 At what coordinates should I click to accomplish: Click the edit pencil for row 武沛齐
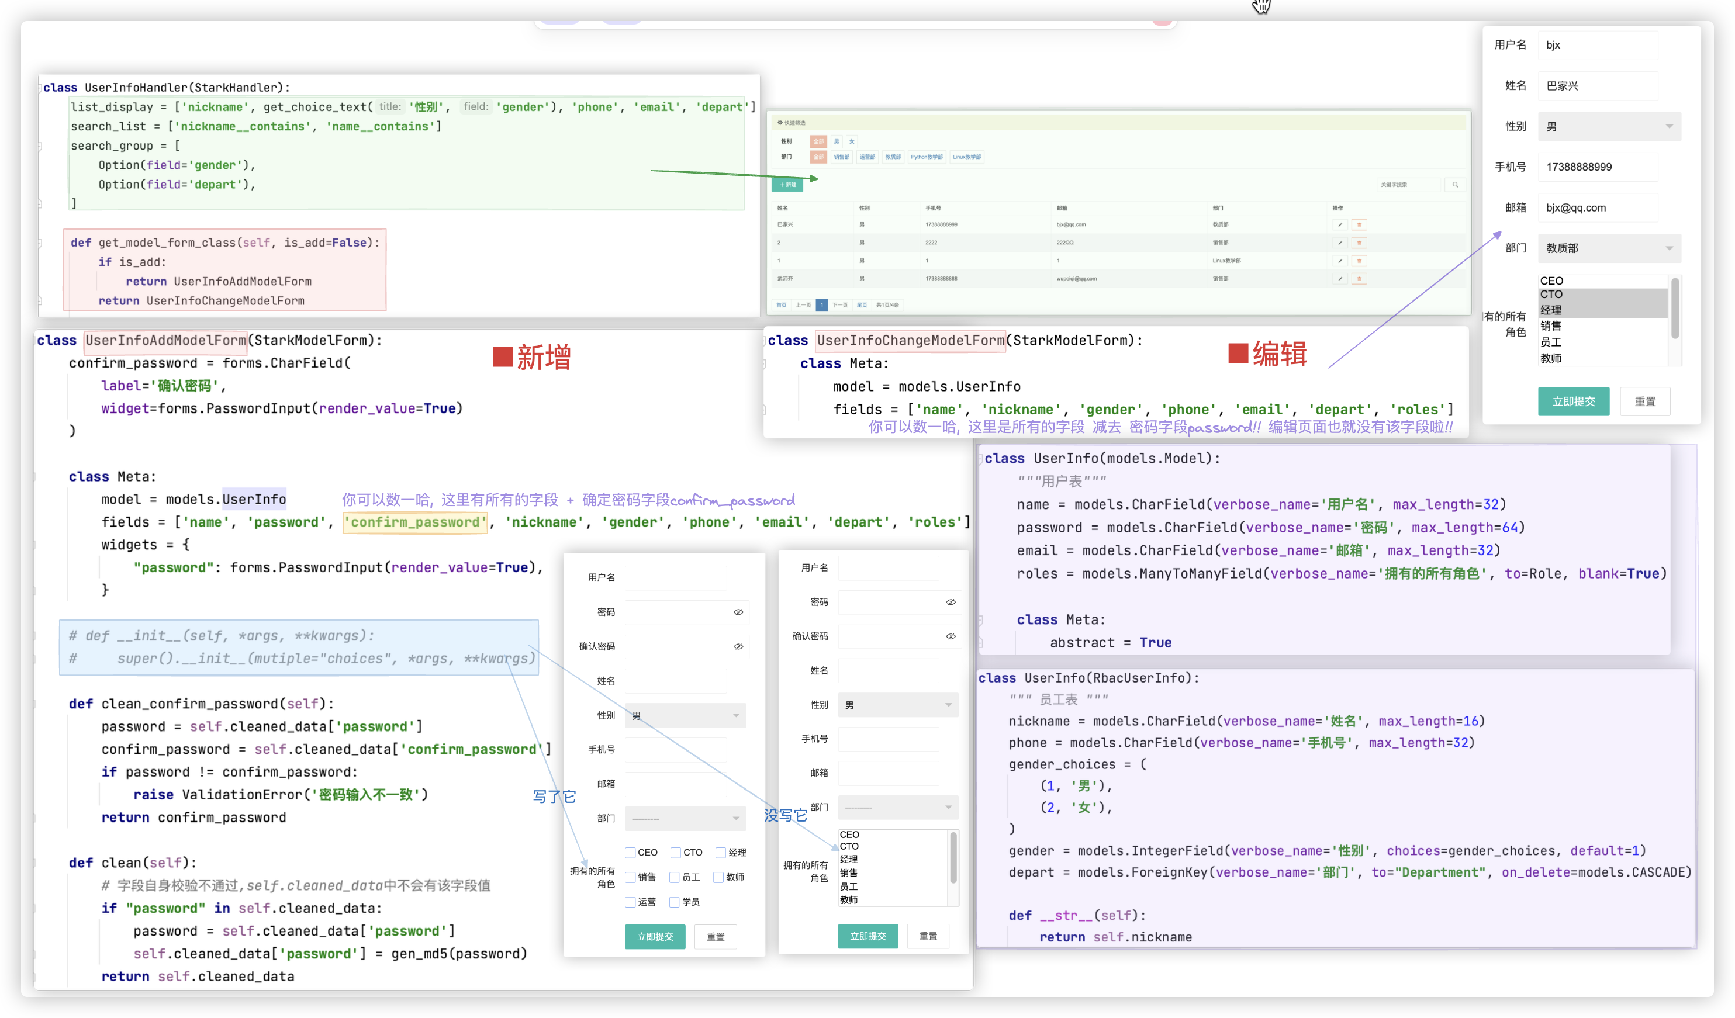pyautogui.click(x=1339, y=279)
